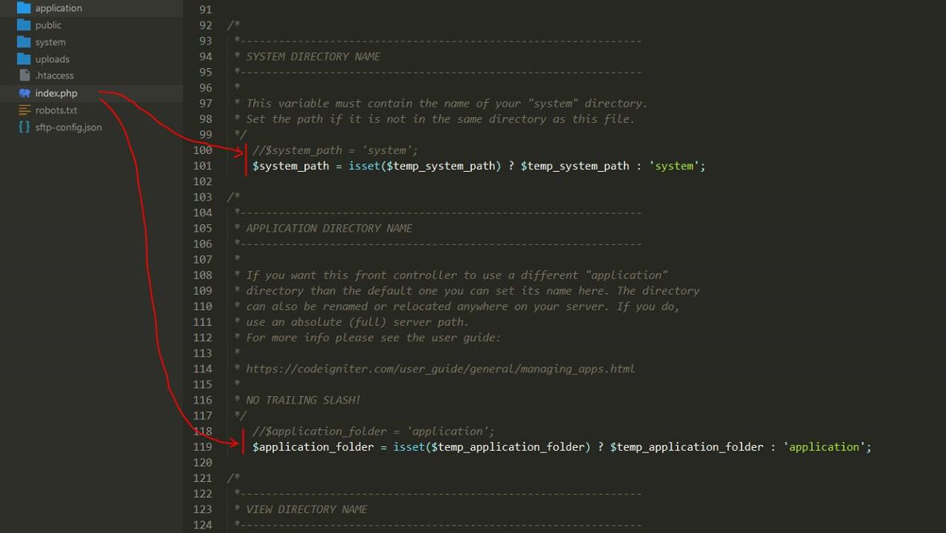Click comment starting 'This variable must contain'
This screenshot has width=946, height=533.
coord(447,104)
